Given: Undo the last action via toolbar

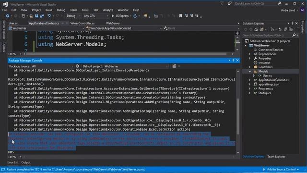Looking at the screenshot, I should click(x=49, y=16).
